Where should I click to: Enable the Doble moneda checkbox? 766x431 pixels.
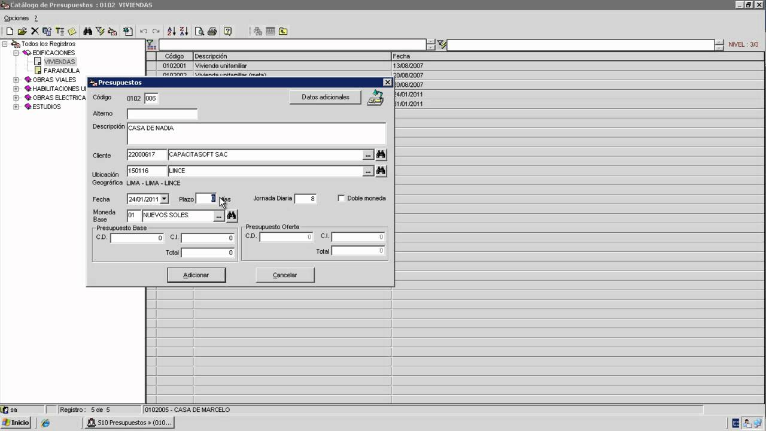click(341, 198)
